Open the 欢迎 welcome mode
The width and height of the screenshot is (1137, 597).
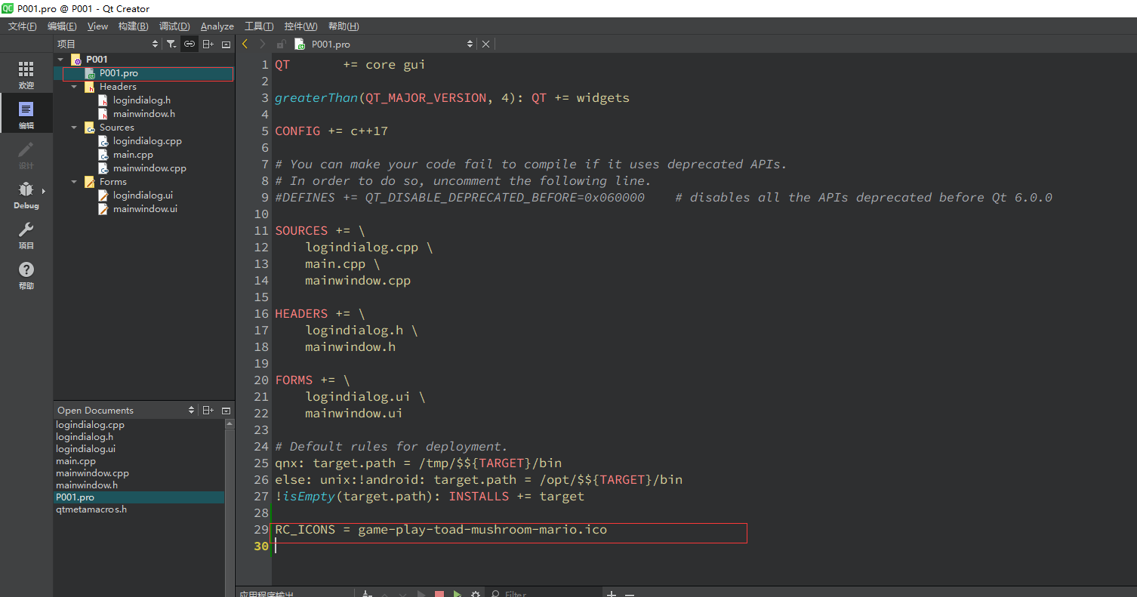[26, 75]
